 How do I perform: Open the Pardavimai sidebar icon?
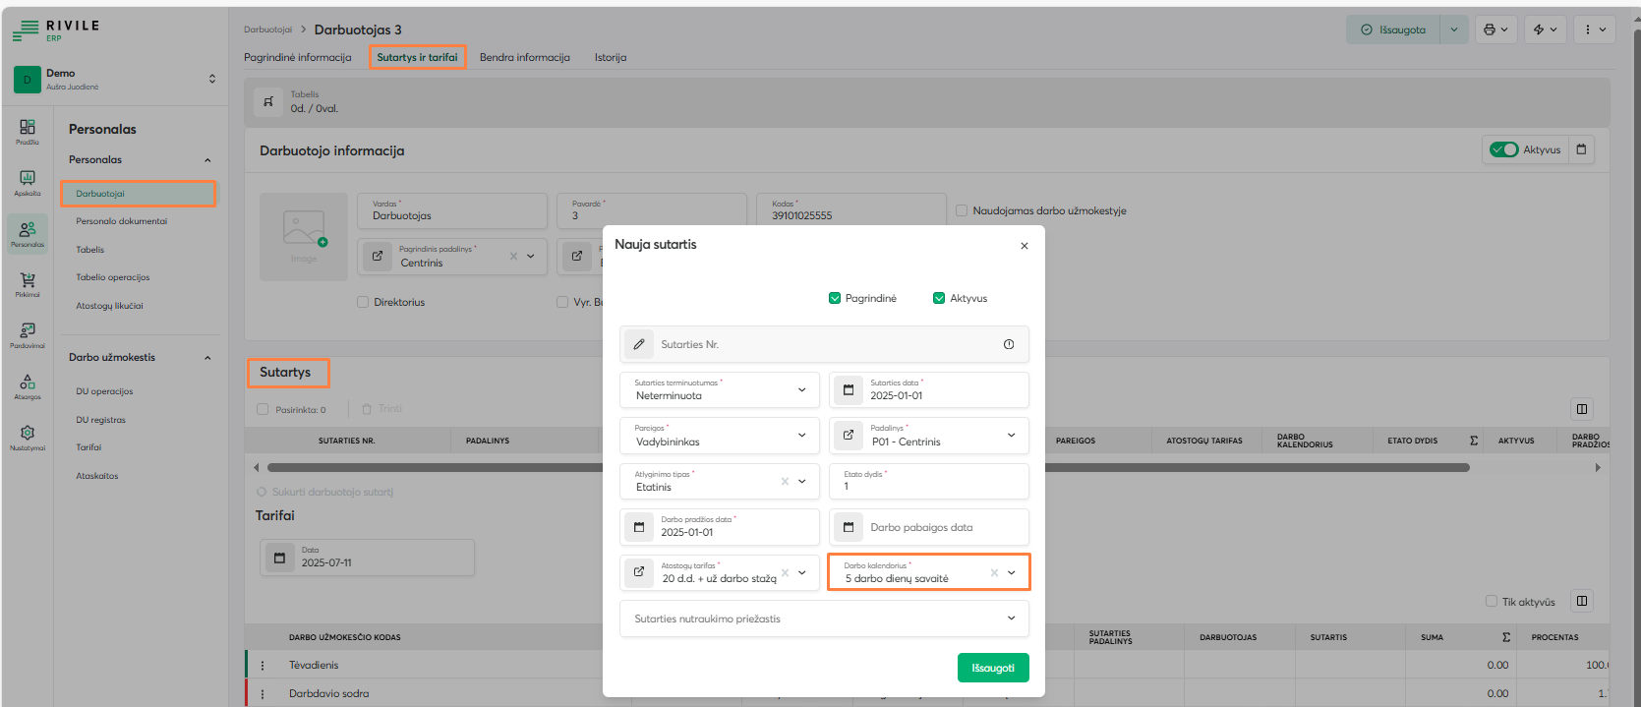click(28, 331)
